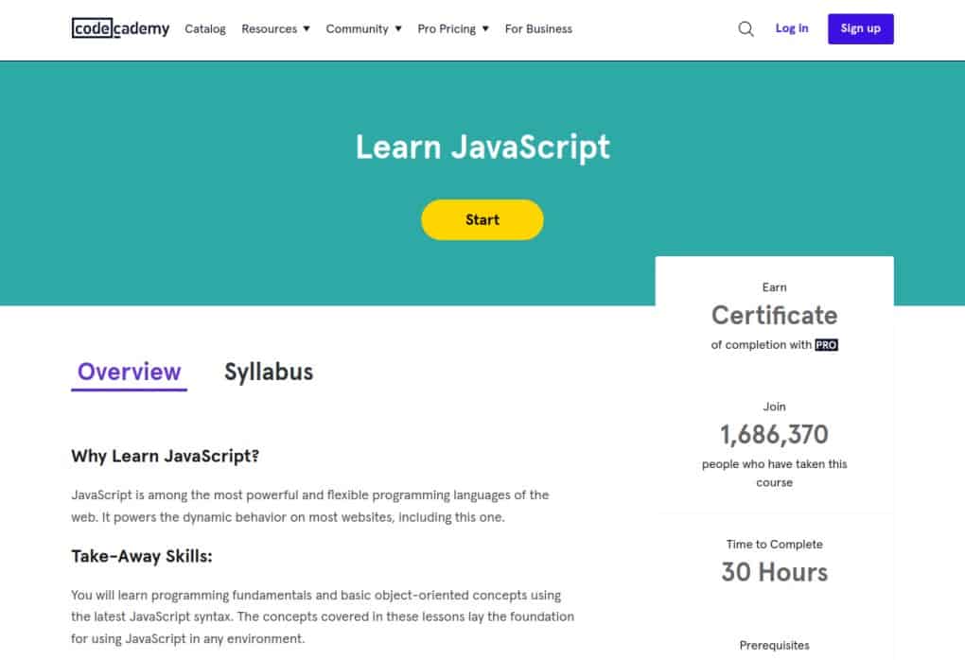
Task: Expand the Resources menu
Action: point(275,29)
